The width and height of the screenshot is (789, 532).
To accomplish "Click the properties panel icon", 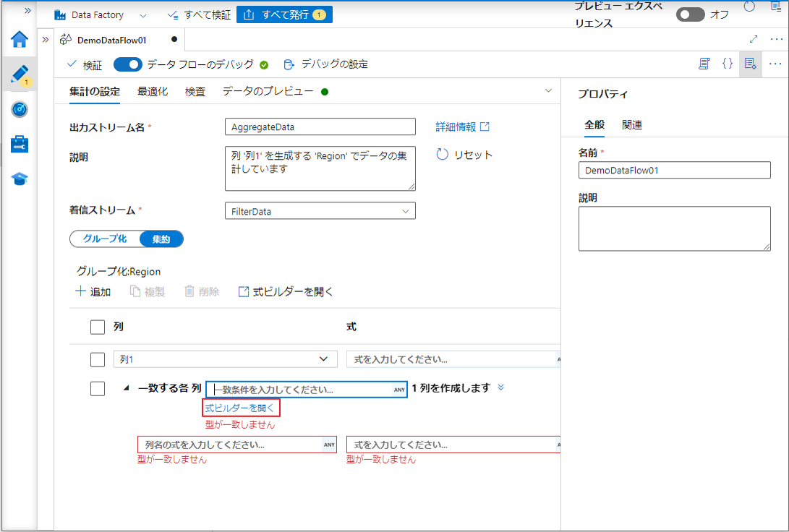I will point(751,64).
